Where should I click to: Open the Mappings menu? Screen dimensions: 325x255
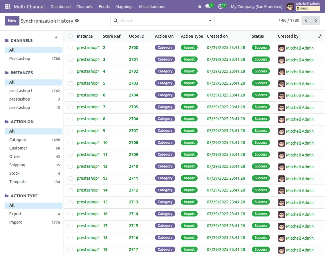124,6
